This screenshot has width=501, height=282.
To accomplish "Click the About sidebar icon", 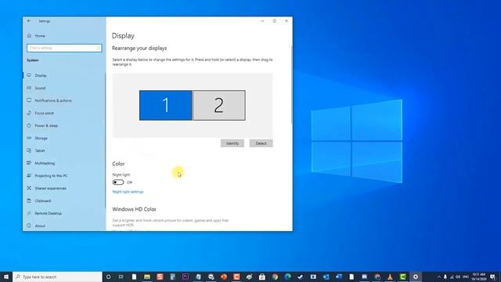I will 29,226.
